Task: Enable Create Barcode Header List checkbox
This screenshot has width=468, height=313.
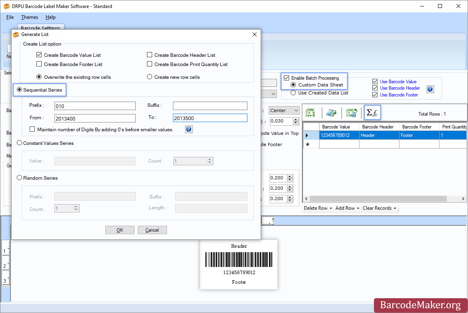Action: click(x=150, y=55)
